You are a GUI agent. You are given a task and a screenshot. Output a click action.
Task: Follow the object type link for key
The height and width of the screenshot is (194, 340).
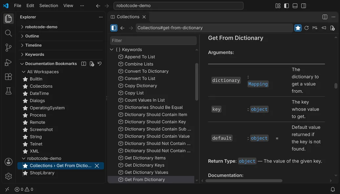click(259, 109)
